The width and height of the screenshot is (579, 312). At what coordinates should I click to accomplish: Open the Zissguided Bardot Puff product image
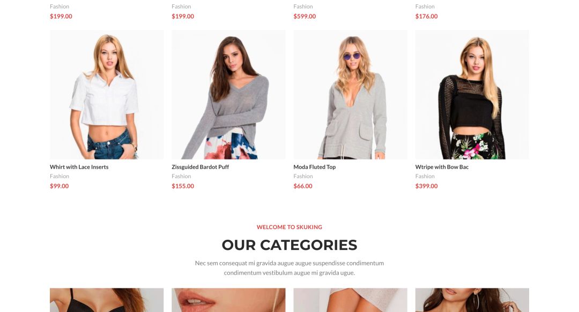tap(228, 95)
